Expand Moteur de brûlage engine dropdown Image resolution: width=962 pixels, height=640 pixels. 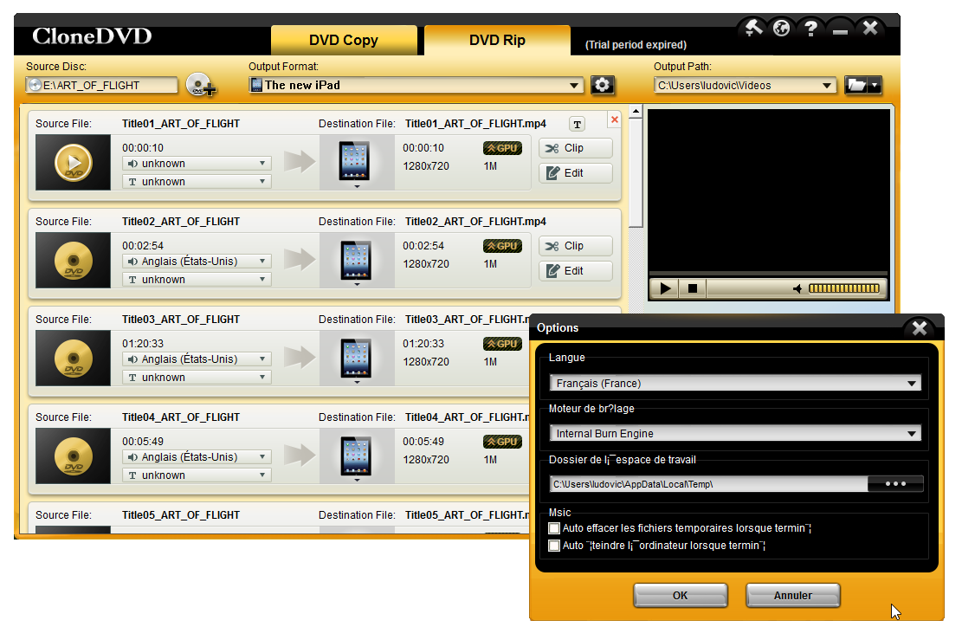coord(736,433)
